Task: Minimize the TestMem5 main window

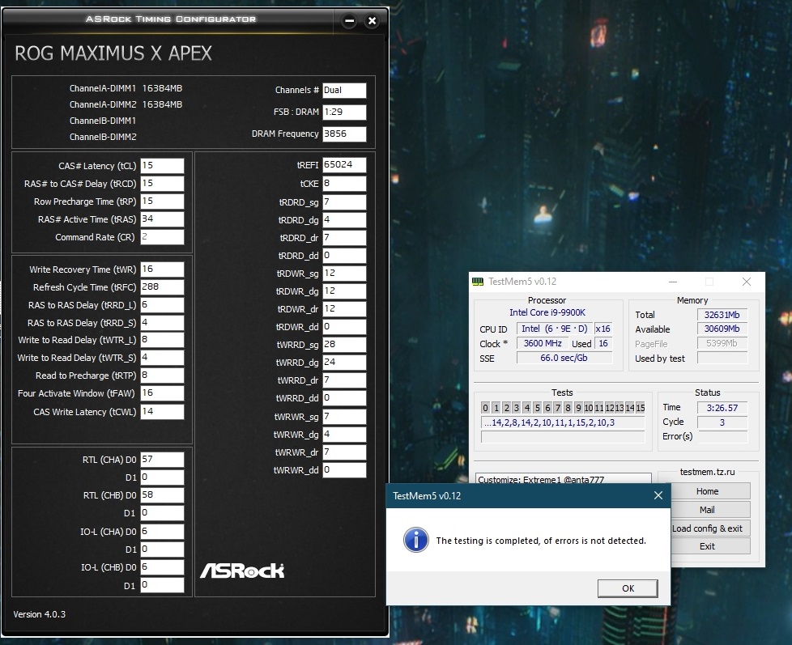Action: coord(673,282)
